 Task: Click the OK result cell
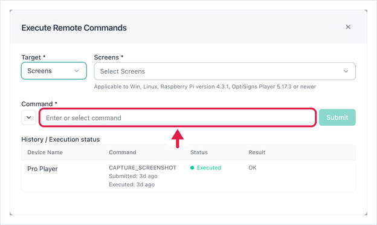[252, 168]
